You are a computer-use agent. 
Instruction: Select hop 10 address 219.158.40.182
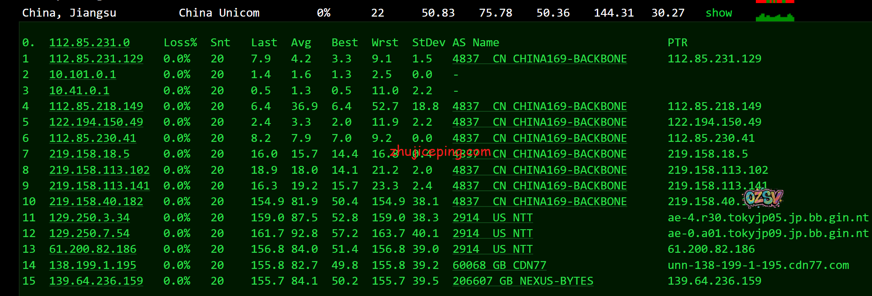[96, 202]
